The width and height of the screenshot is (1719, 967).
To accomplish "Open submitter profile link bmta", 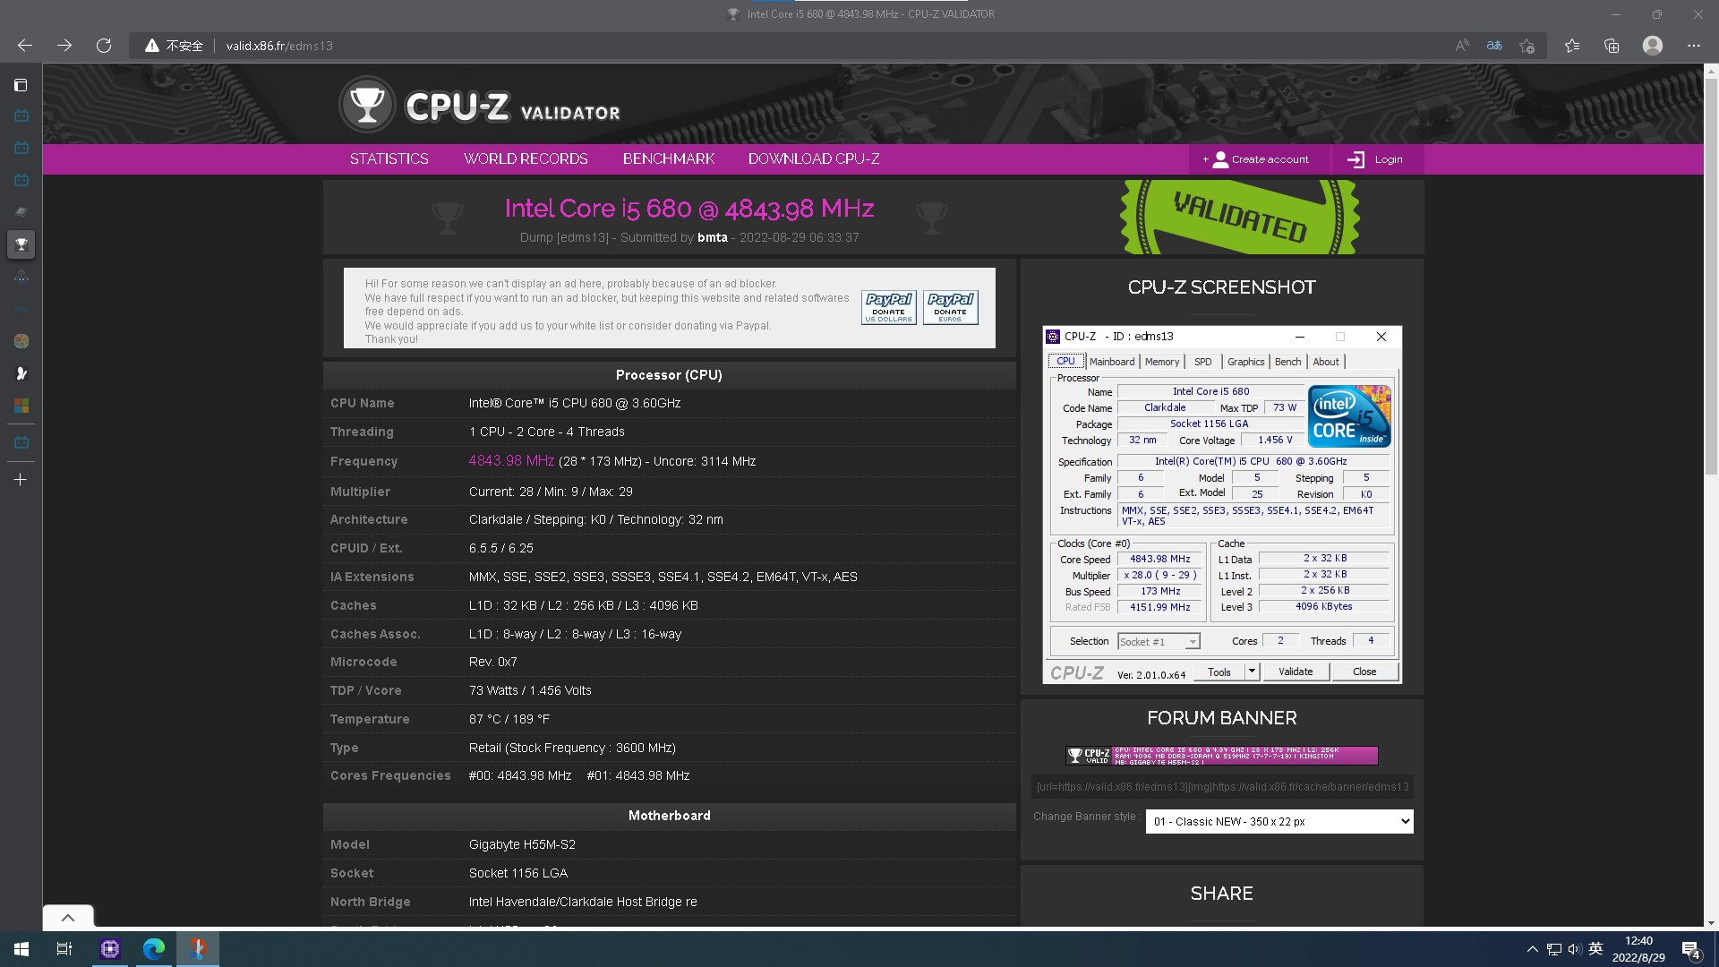I will click(x=713, y=237).
